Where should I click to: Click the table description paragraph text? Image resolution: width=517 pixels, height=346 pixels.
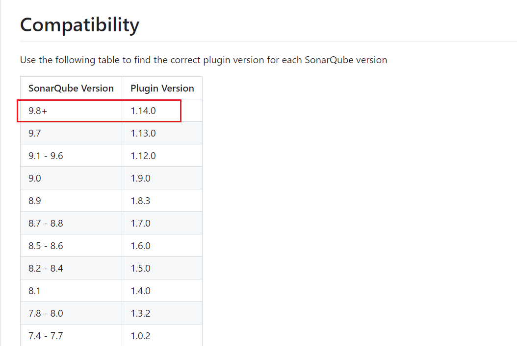[x=204, y=60]
